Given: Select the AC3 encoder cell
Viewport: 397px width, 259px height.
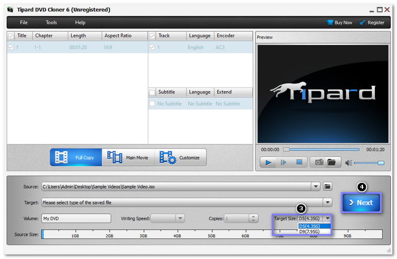Looking at the screenshot, I should 220,47.
